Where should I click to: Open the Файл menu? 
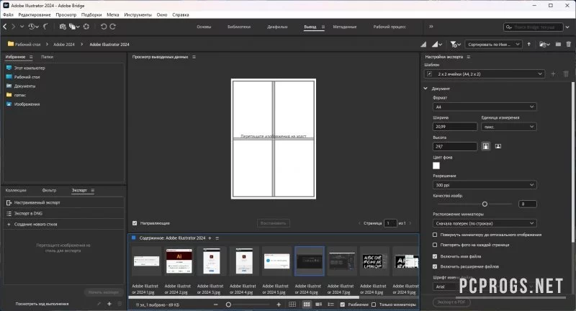point(8,14)
